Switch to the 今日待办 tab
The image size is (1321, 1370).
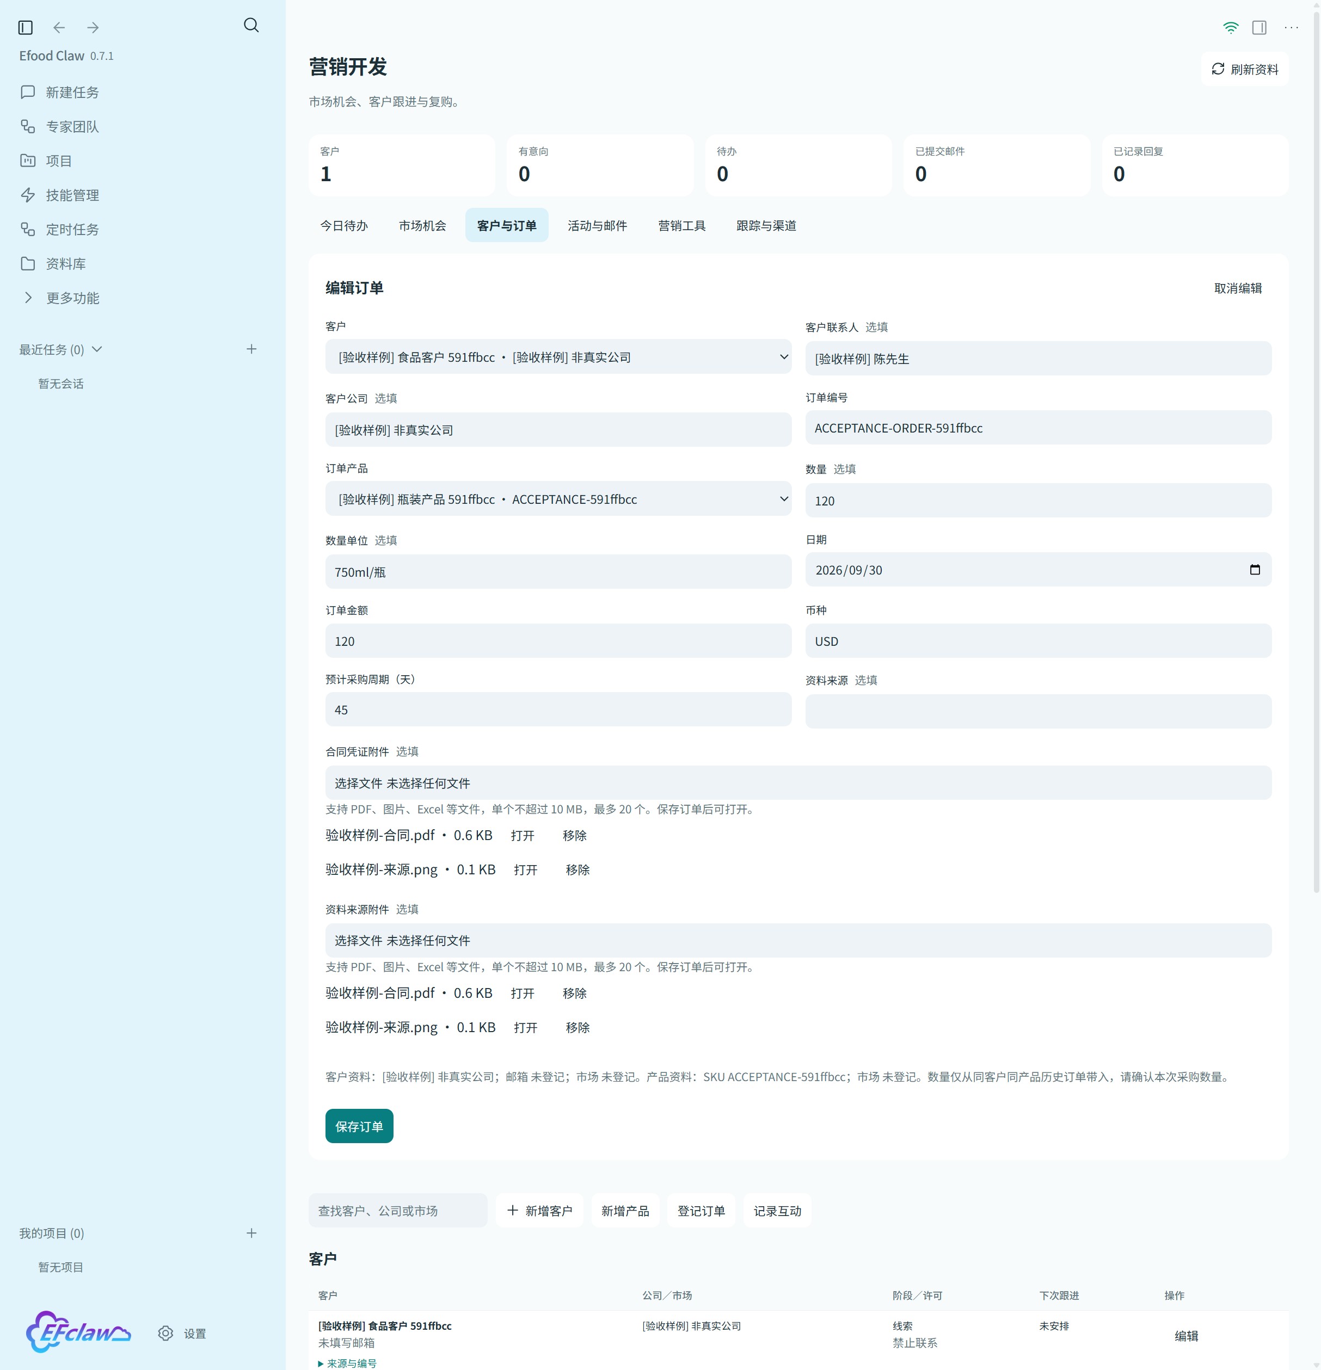click(x=344, y=225)
